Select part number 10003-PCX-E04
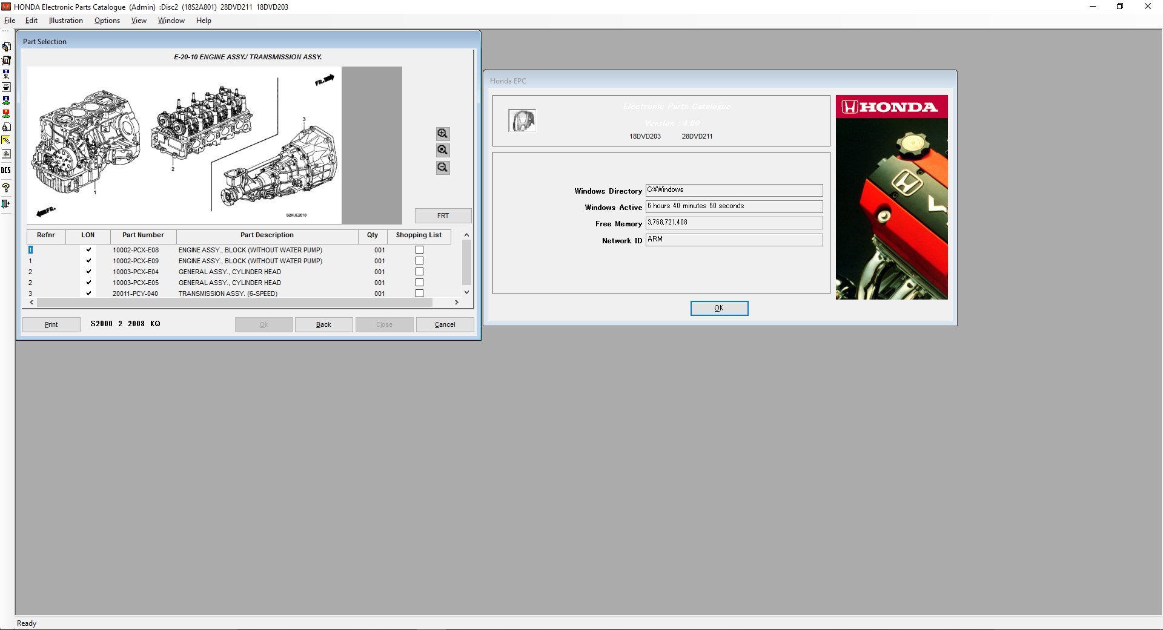The image size is (1163, 630). 136,272
